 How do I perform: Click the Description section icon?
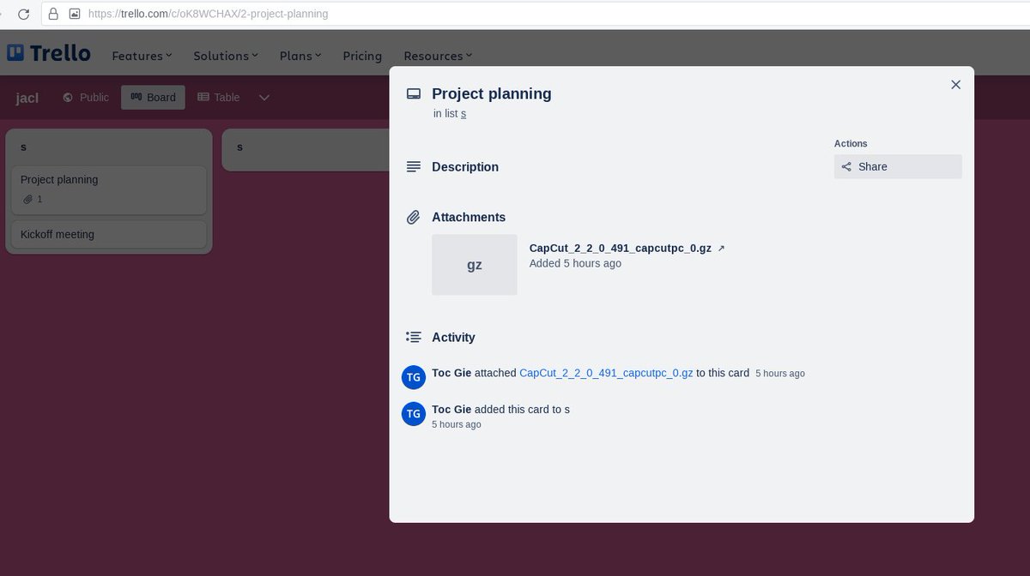click(414, 167)
